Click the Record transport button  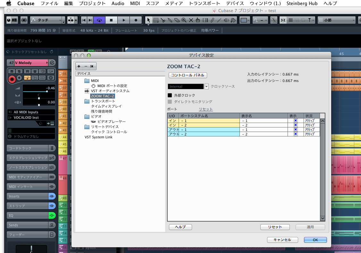136,20
